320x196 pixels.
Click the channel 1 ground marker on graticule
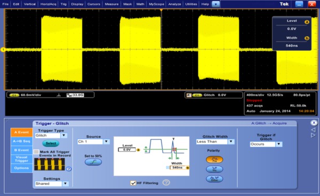tap(3, 49)
